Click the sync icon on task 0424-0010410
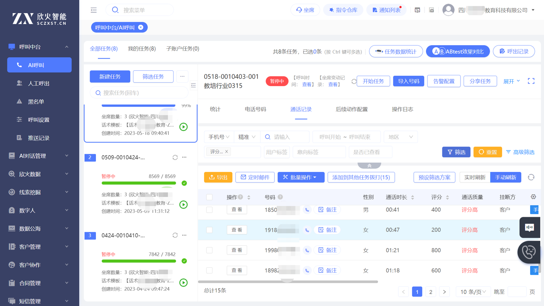Viewport: 544px width, 306px height. click(175, 235)
